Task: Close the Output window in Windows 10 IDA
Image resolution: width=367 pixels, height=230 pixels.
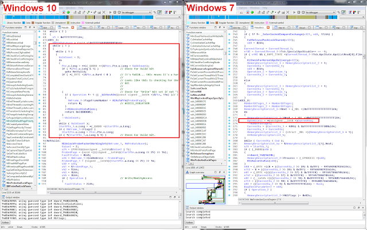Action: tap(179, 197)
